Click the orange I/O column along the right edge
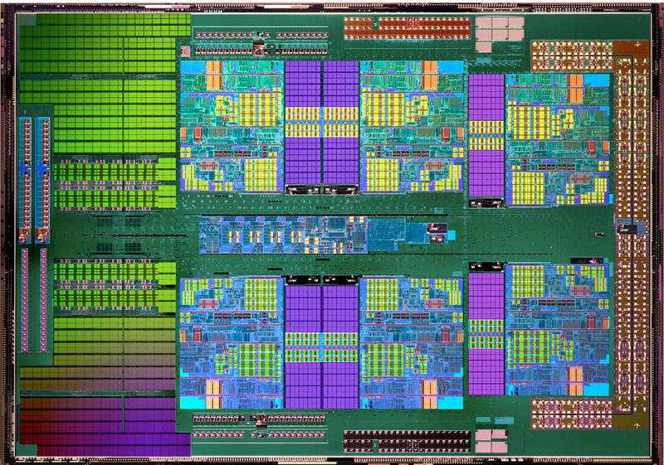 coord(631,235)
